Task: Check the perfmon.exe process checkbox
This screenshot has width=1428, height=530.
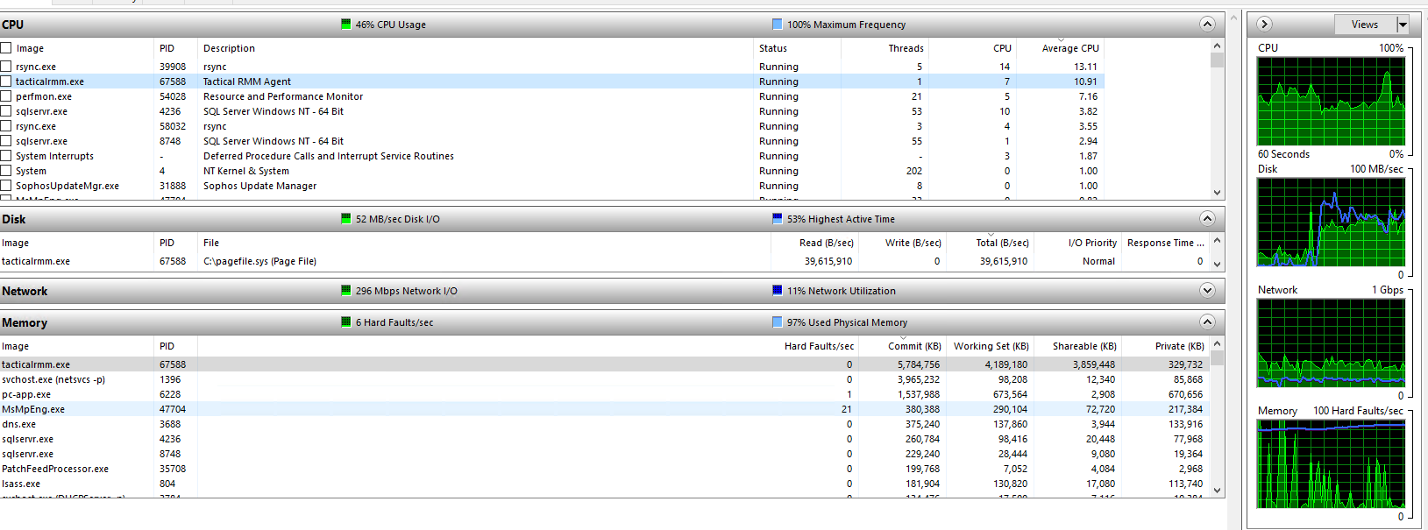Action: tap(6, 96)
